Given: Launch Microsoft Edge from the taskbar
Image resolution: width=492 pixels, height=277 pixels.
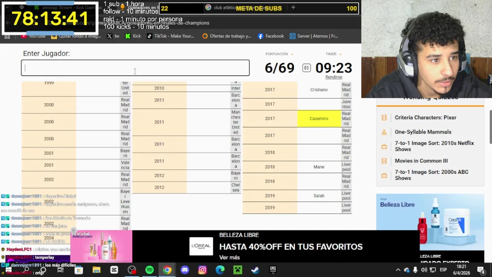Looking at the screenshot, I should [x=220, y=270].
